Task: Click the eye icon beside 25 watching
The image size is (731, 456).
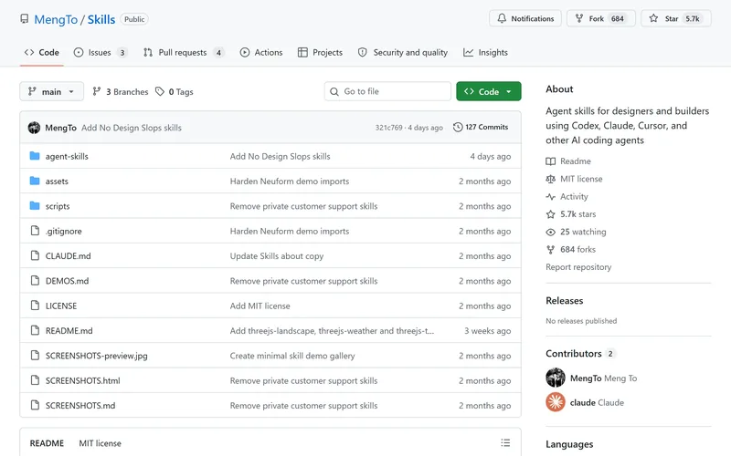Action: [551, 232]
